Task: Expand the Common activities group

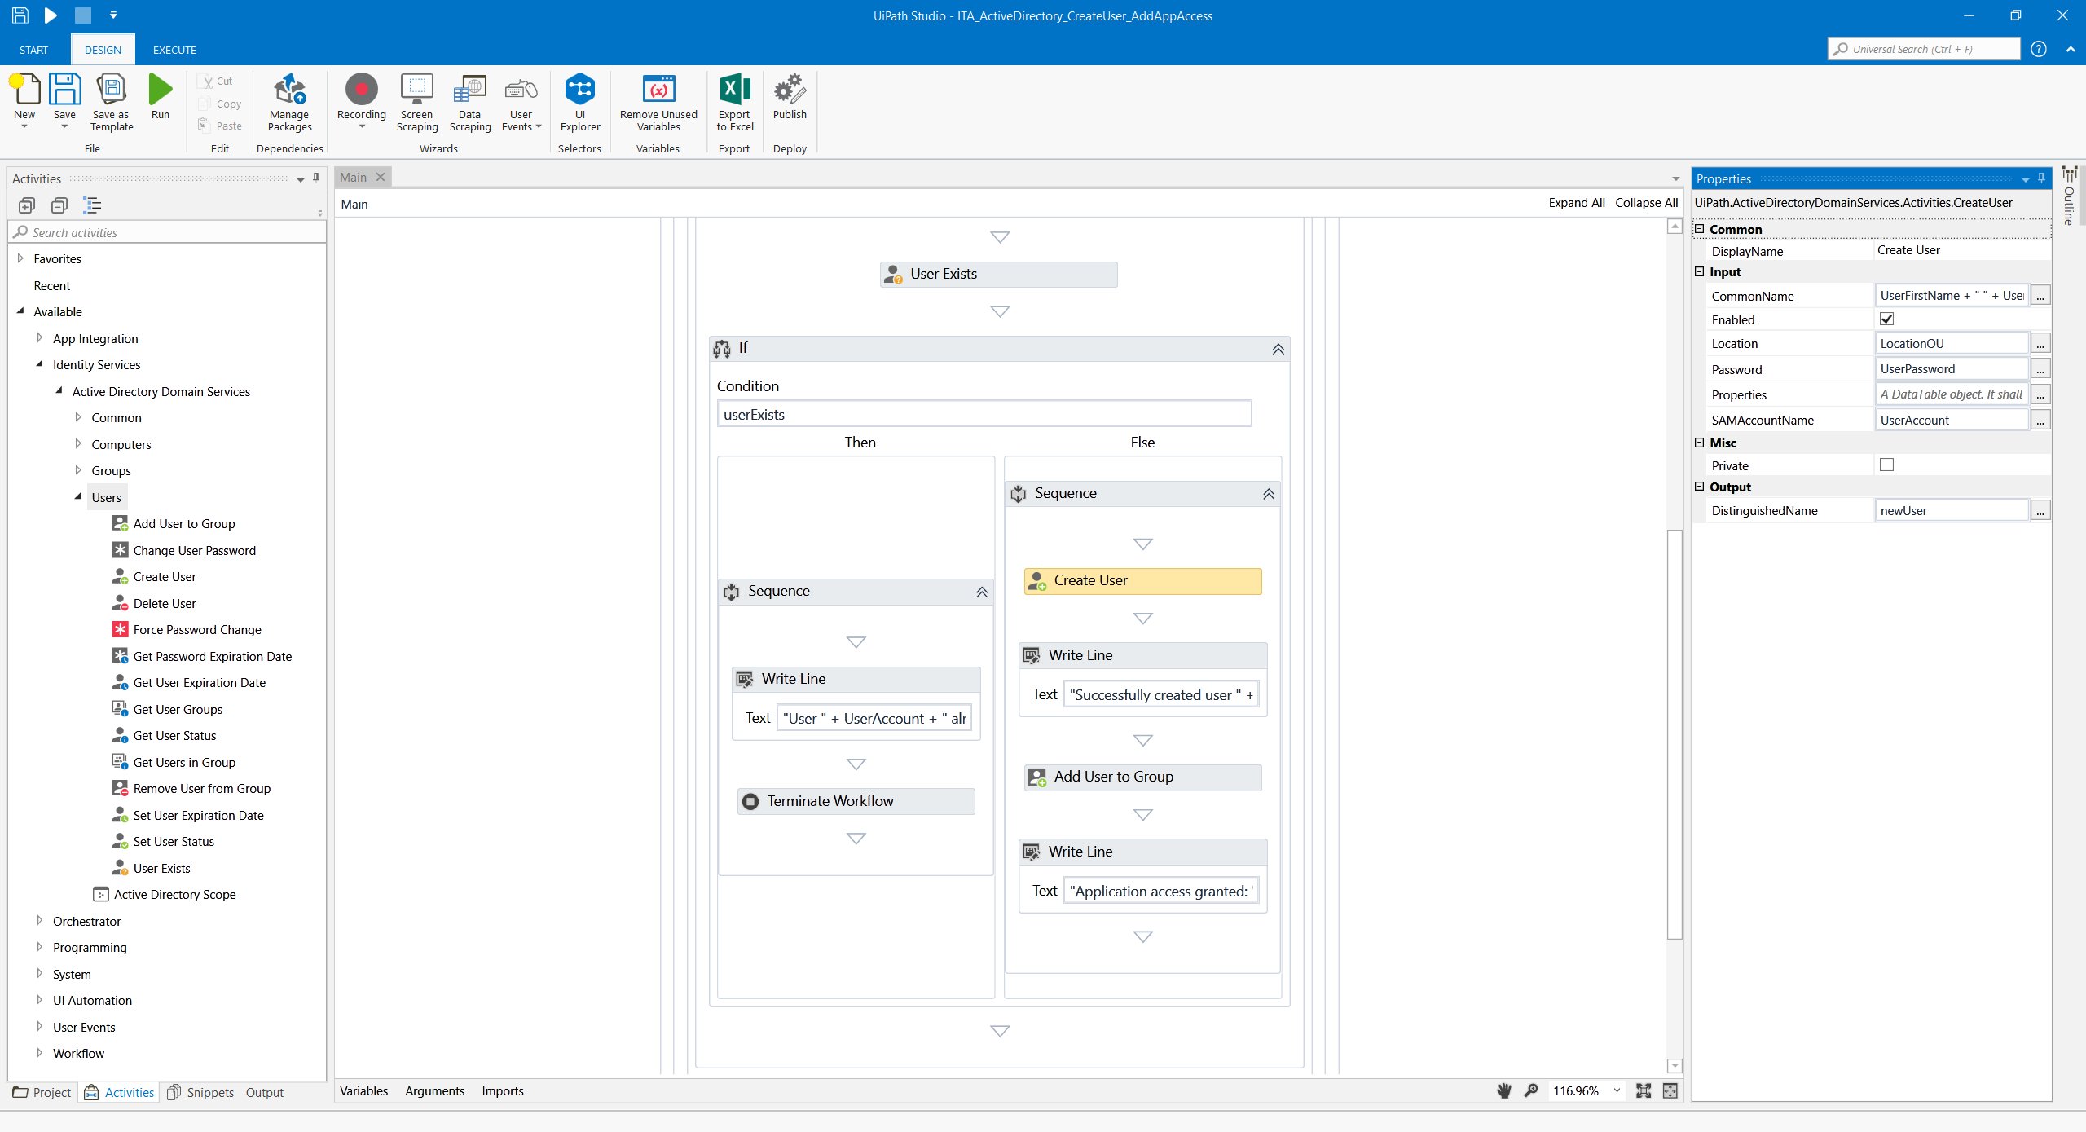Action: tap(79, 416)
